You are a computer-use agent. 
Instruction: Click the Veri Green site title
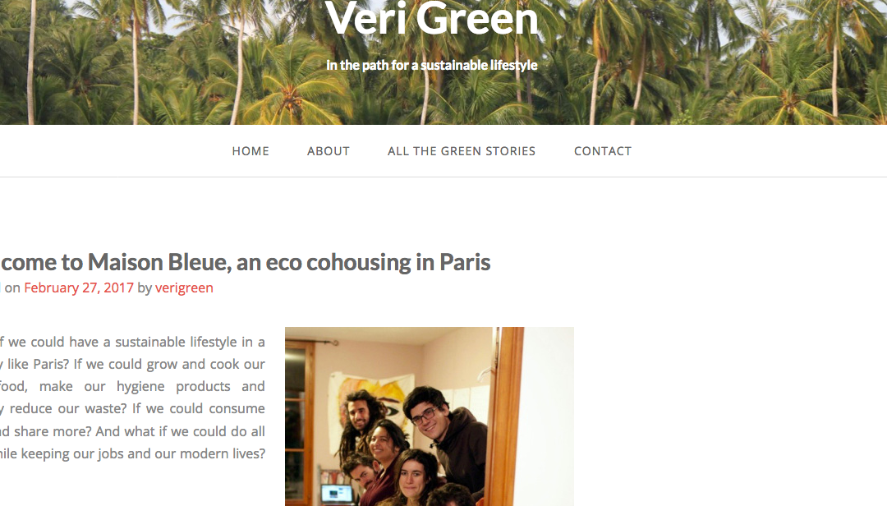point(432,19)
